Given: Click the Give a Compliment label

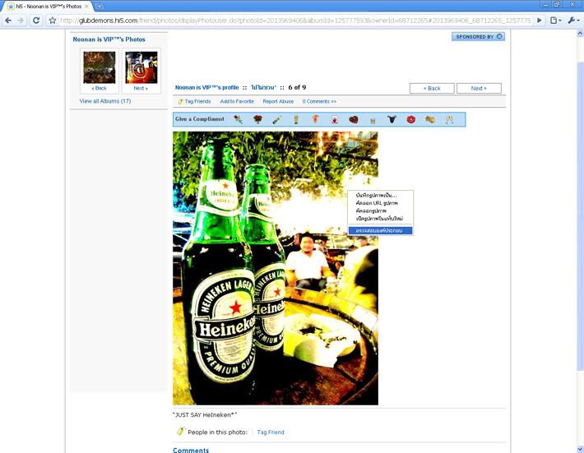Looking at the screenshot, I should click(x=200, y=119).
